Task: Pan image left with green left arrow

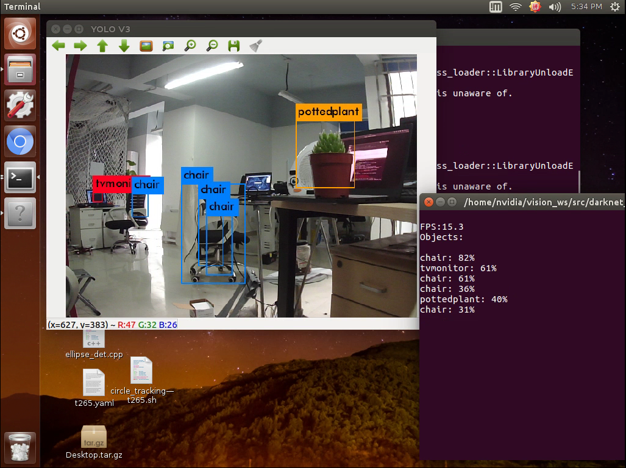Action: click(x=59, y=46)
